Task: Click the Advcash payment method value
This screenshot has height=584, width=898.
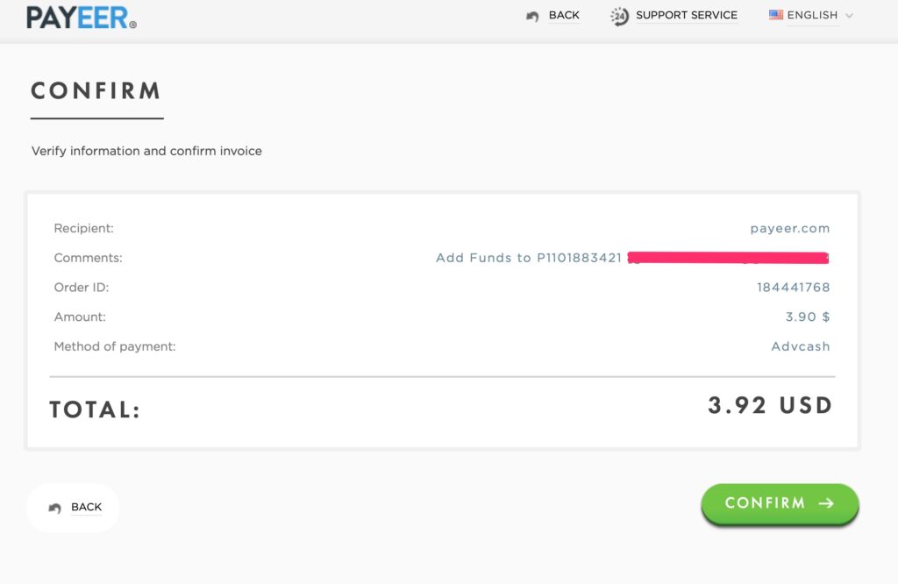Action: point(800,346)
